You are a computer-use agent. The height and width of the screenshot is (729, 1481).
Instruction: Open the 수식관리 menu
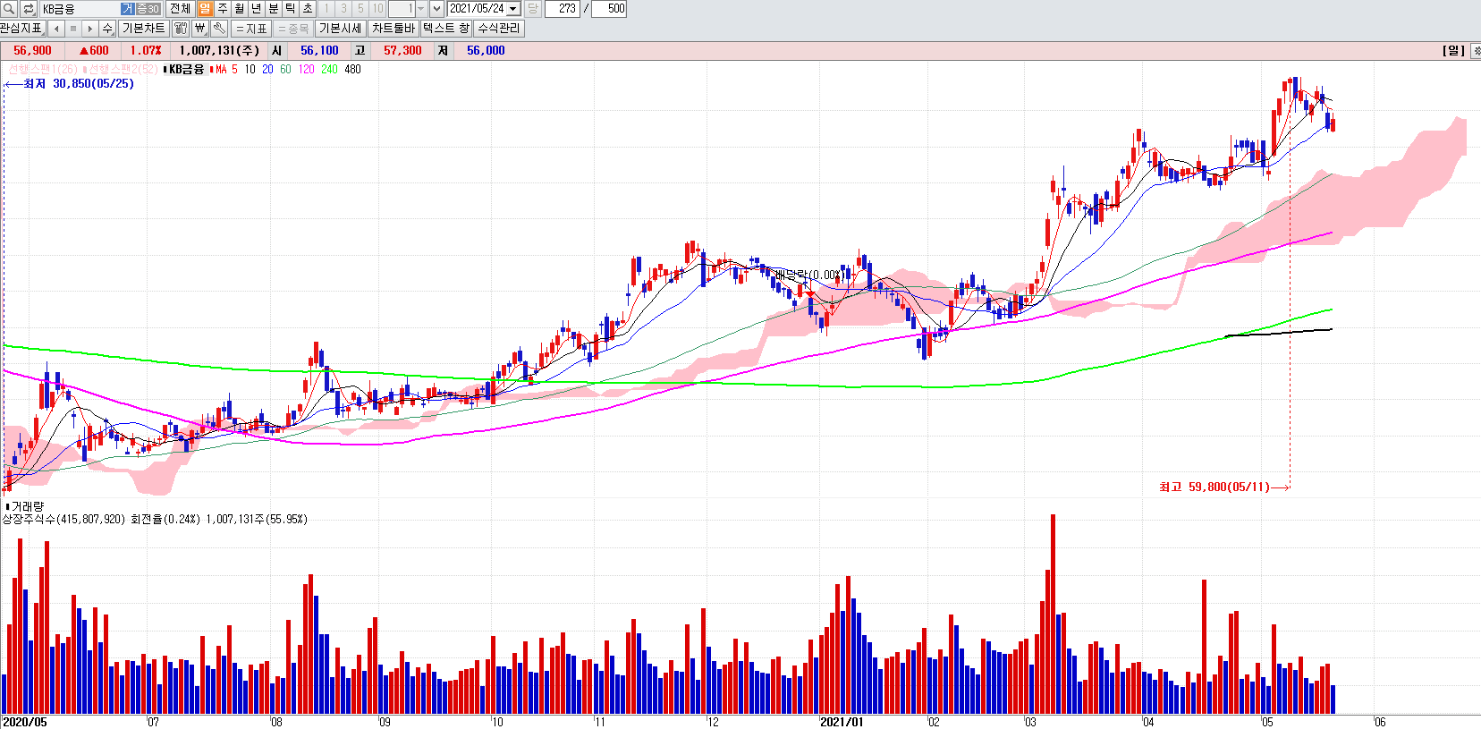tap(499, 29)
